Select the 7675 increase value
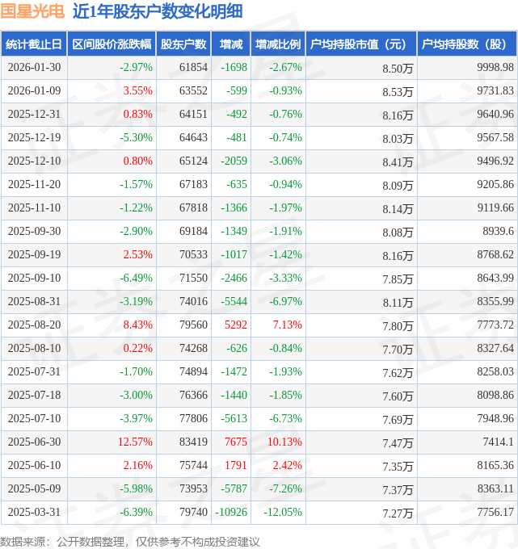 click(234, 442)
